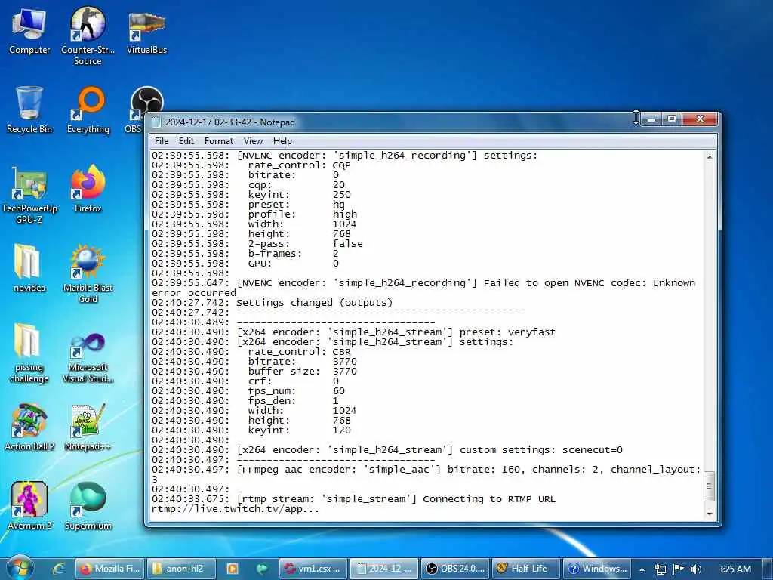The image size is (773, 580).
Task: Switch to vm1.csx taskbar button
Action: click(313, 569)
